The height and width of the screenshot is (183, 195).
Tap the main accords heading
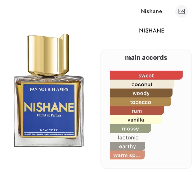click(x=146, y=58)
